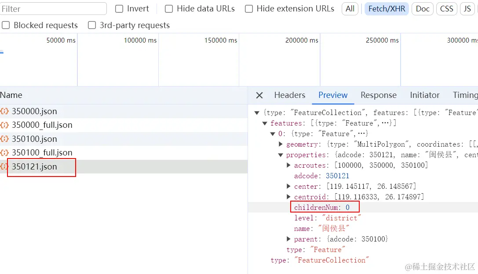
Task: Expand the parent object node
Action: 288,239
